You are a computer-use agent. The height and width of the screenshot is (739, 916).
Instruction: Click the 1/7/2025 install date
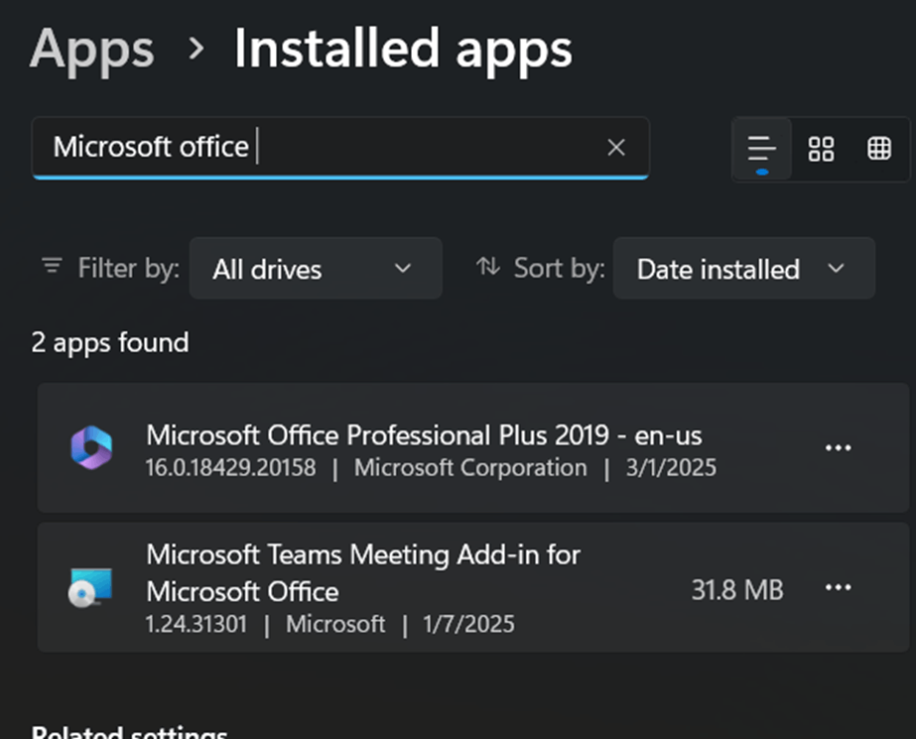469,625
